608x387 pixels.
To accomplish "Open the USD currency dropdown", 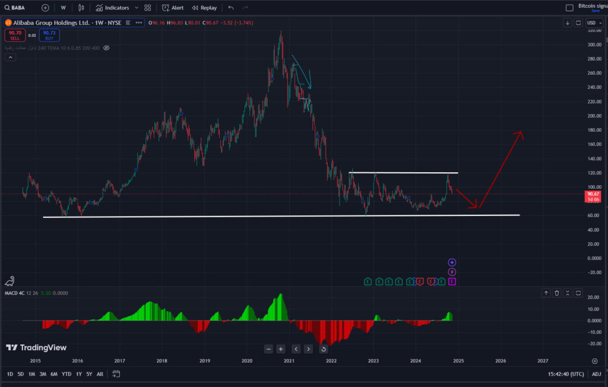I will coord(594,23).
